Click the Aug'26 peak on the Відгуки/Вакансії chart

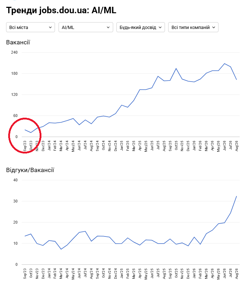(x=236, y=196)
